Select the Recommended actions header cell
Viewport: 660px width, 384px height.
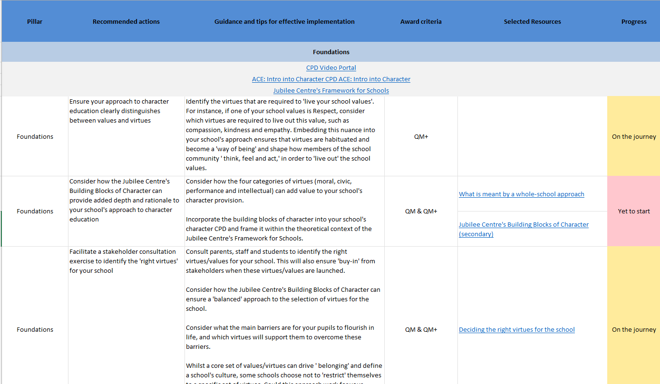[x=126, y=21]
